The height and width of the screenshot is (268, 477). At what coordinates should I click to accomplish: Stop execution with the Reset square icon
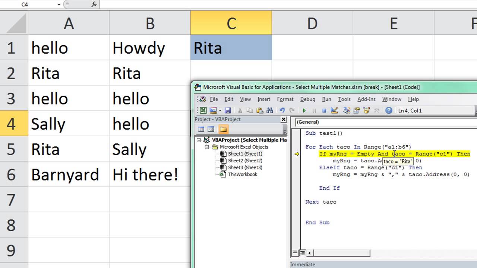tap(324, 111)
